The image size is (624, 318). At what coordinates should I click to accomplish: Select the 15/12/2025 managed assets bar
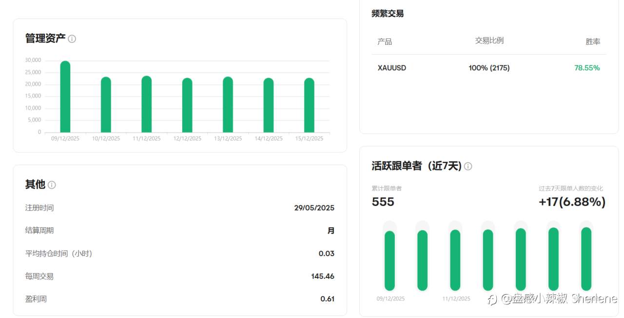coord(309,105)
